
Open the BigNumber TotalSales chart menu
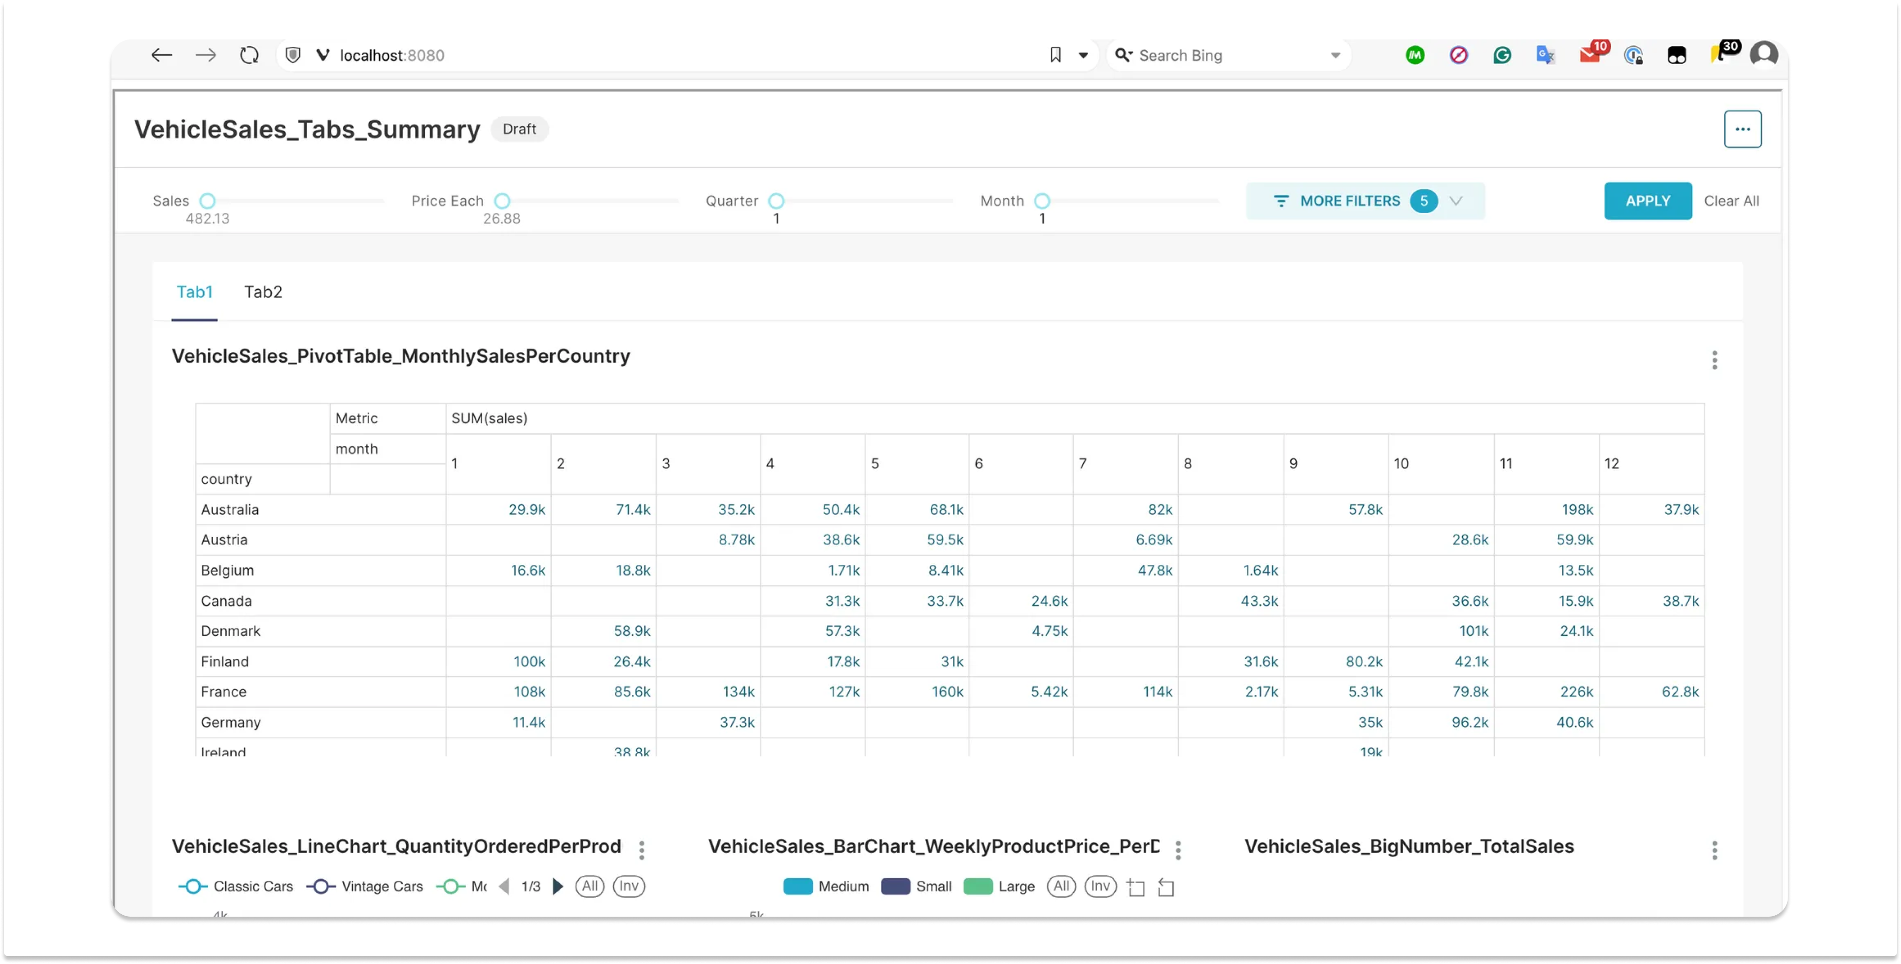1714,850
